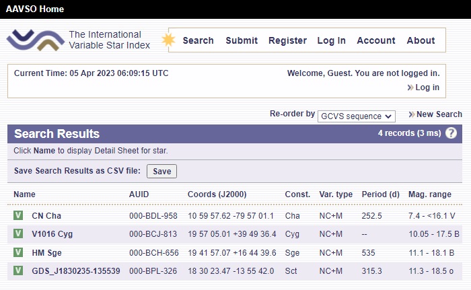Click the VSX wave logo icon
The width and height of the screenshot is (471, 290).
36,40
